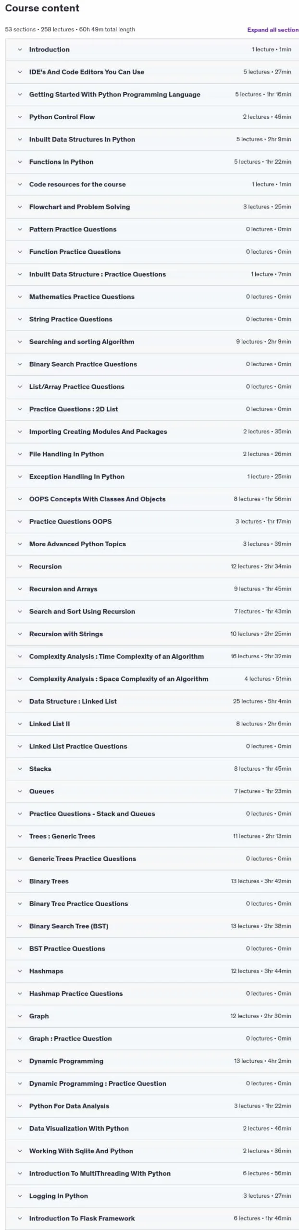Click chevron icon beside Hashmaps
This screenshot has width=299, height=1230.
click(20, 971)
